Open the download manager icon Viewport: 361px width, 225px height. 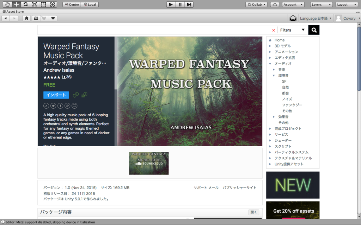[36, 18]
